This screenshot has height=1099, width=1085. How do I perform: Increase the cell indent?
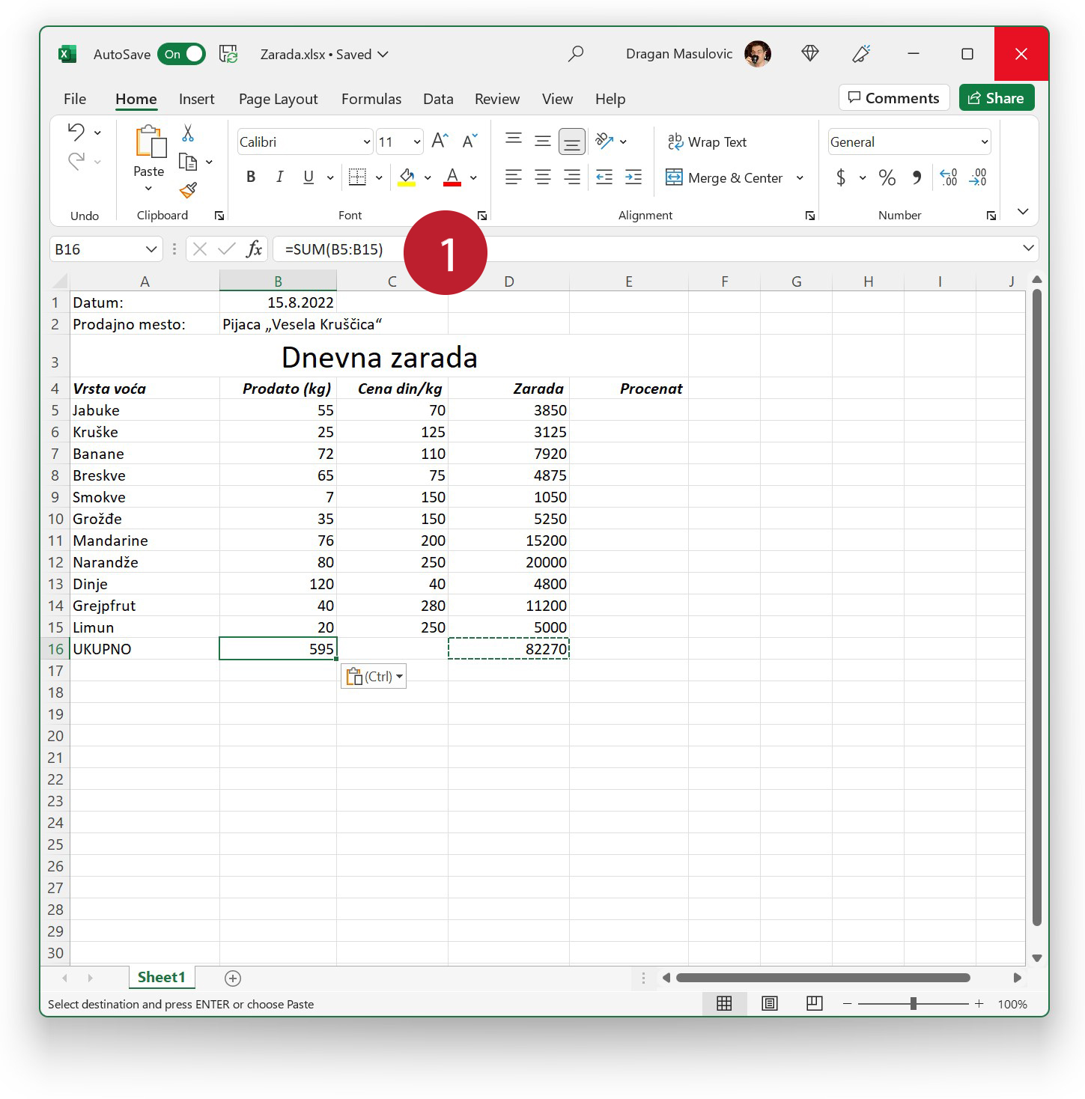(633, 177)
